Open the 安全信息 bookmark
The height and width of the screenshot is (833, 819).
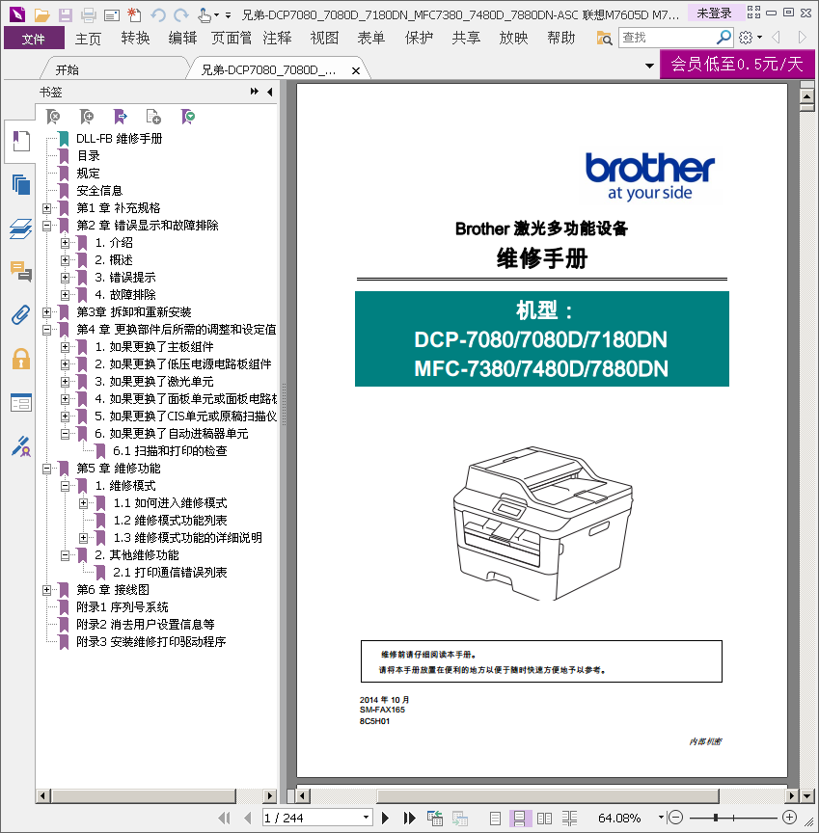99,191
